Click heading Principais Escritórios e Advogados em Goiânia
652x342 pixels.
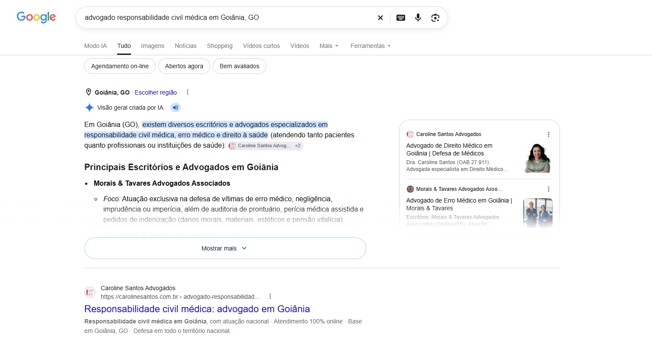point(181,167)
